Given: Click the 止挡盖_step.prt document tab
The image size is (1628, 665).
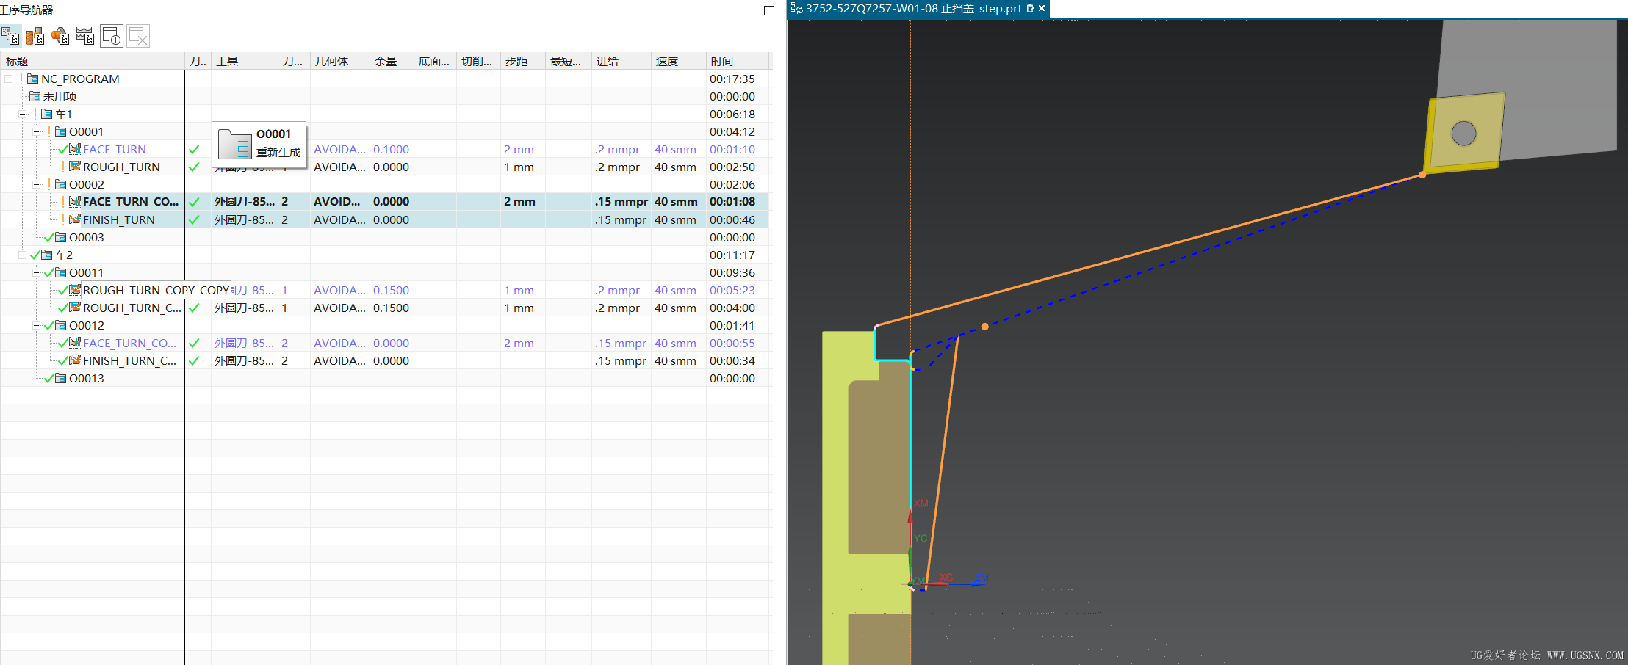Looking at the screenshot, I should 912,9.
